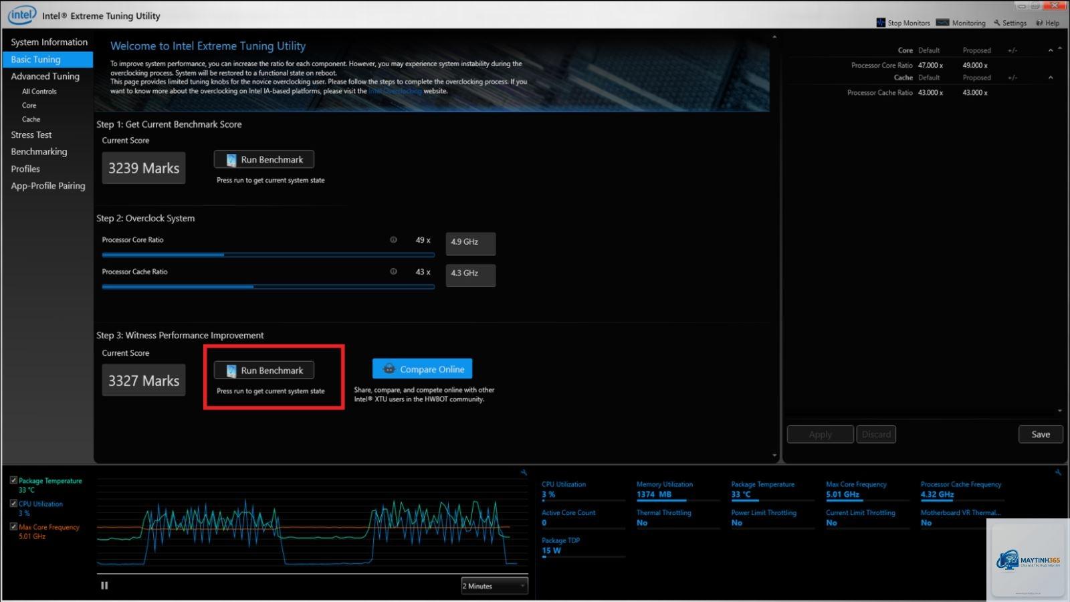Click Run Benchmark in Step 3
This screenshot has height=602, width=1070.
click(x=264, y=371)
